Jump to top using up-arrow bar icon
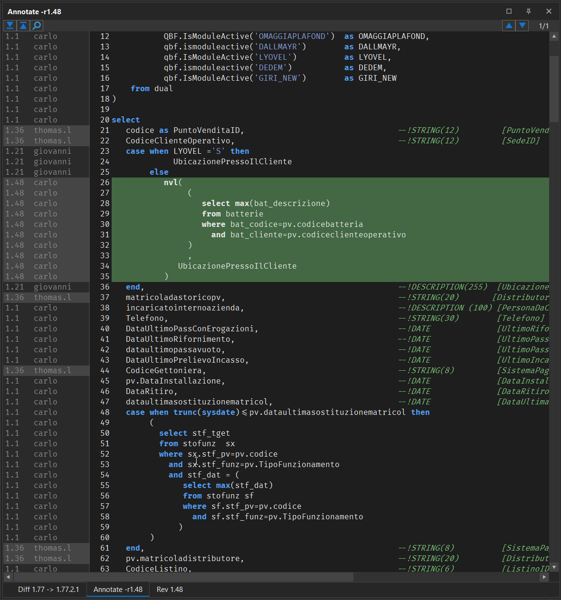561x600 pixels. pyautogui.click(x=23, y=25)
